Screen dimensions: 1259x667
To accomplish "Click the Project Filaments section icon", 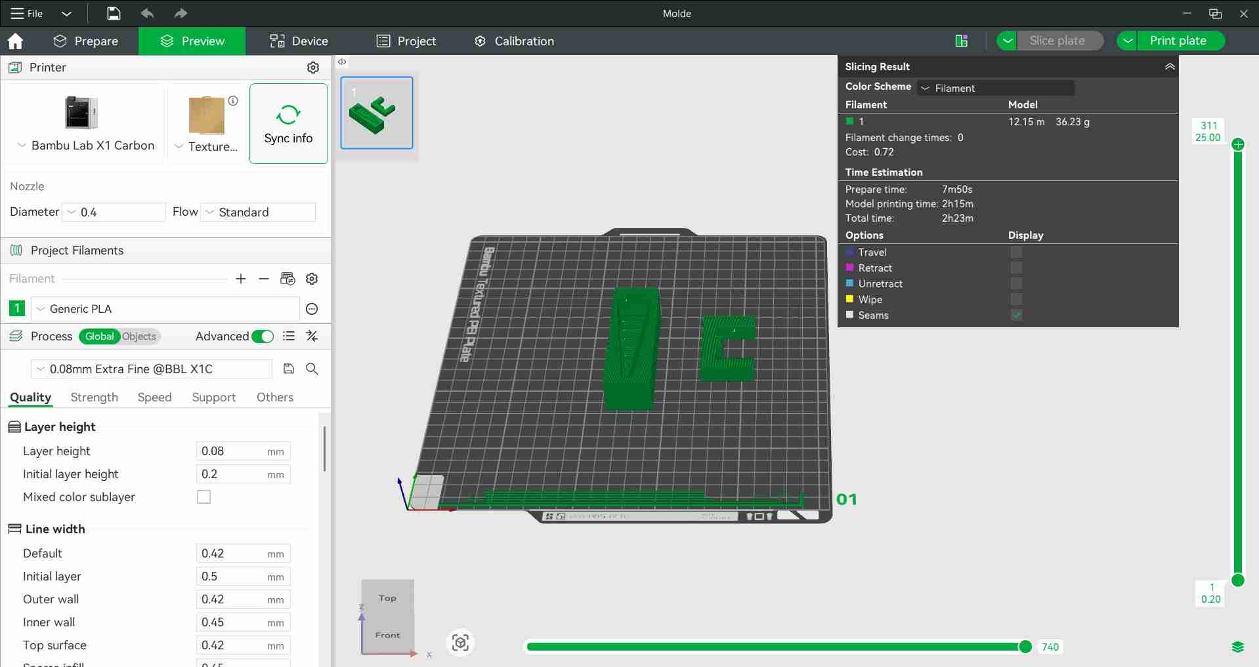I will tap(16, 251).
